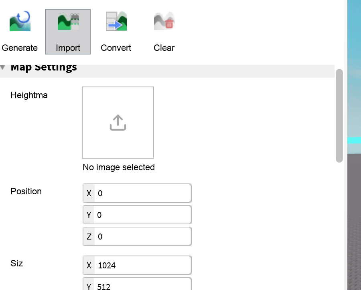Click the "No image selected" text
Screen dimensions: 361x290
[x=118, y=167]
